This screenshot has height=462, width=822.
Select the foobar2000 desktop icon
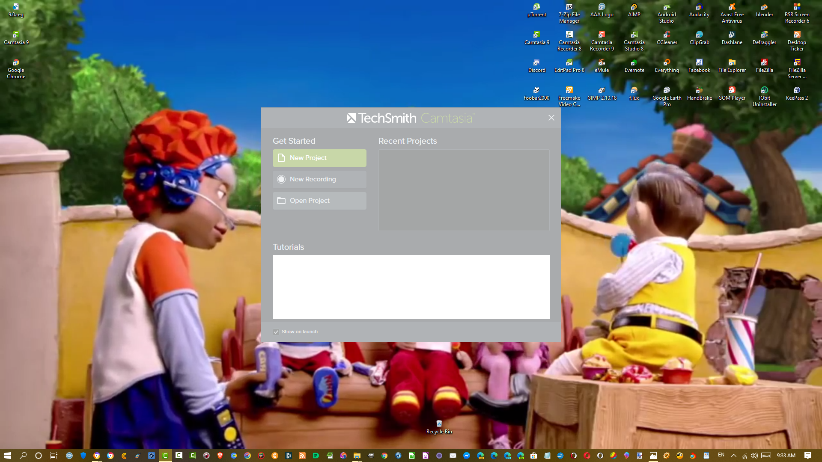(536, 94)
